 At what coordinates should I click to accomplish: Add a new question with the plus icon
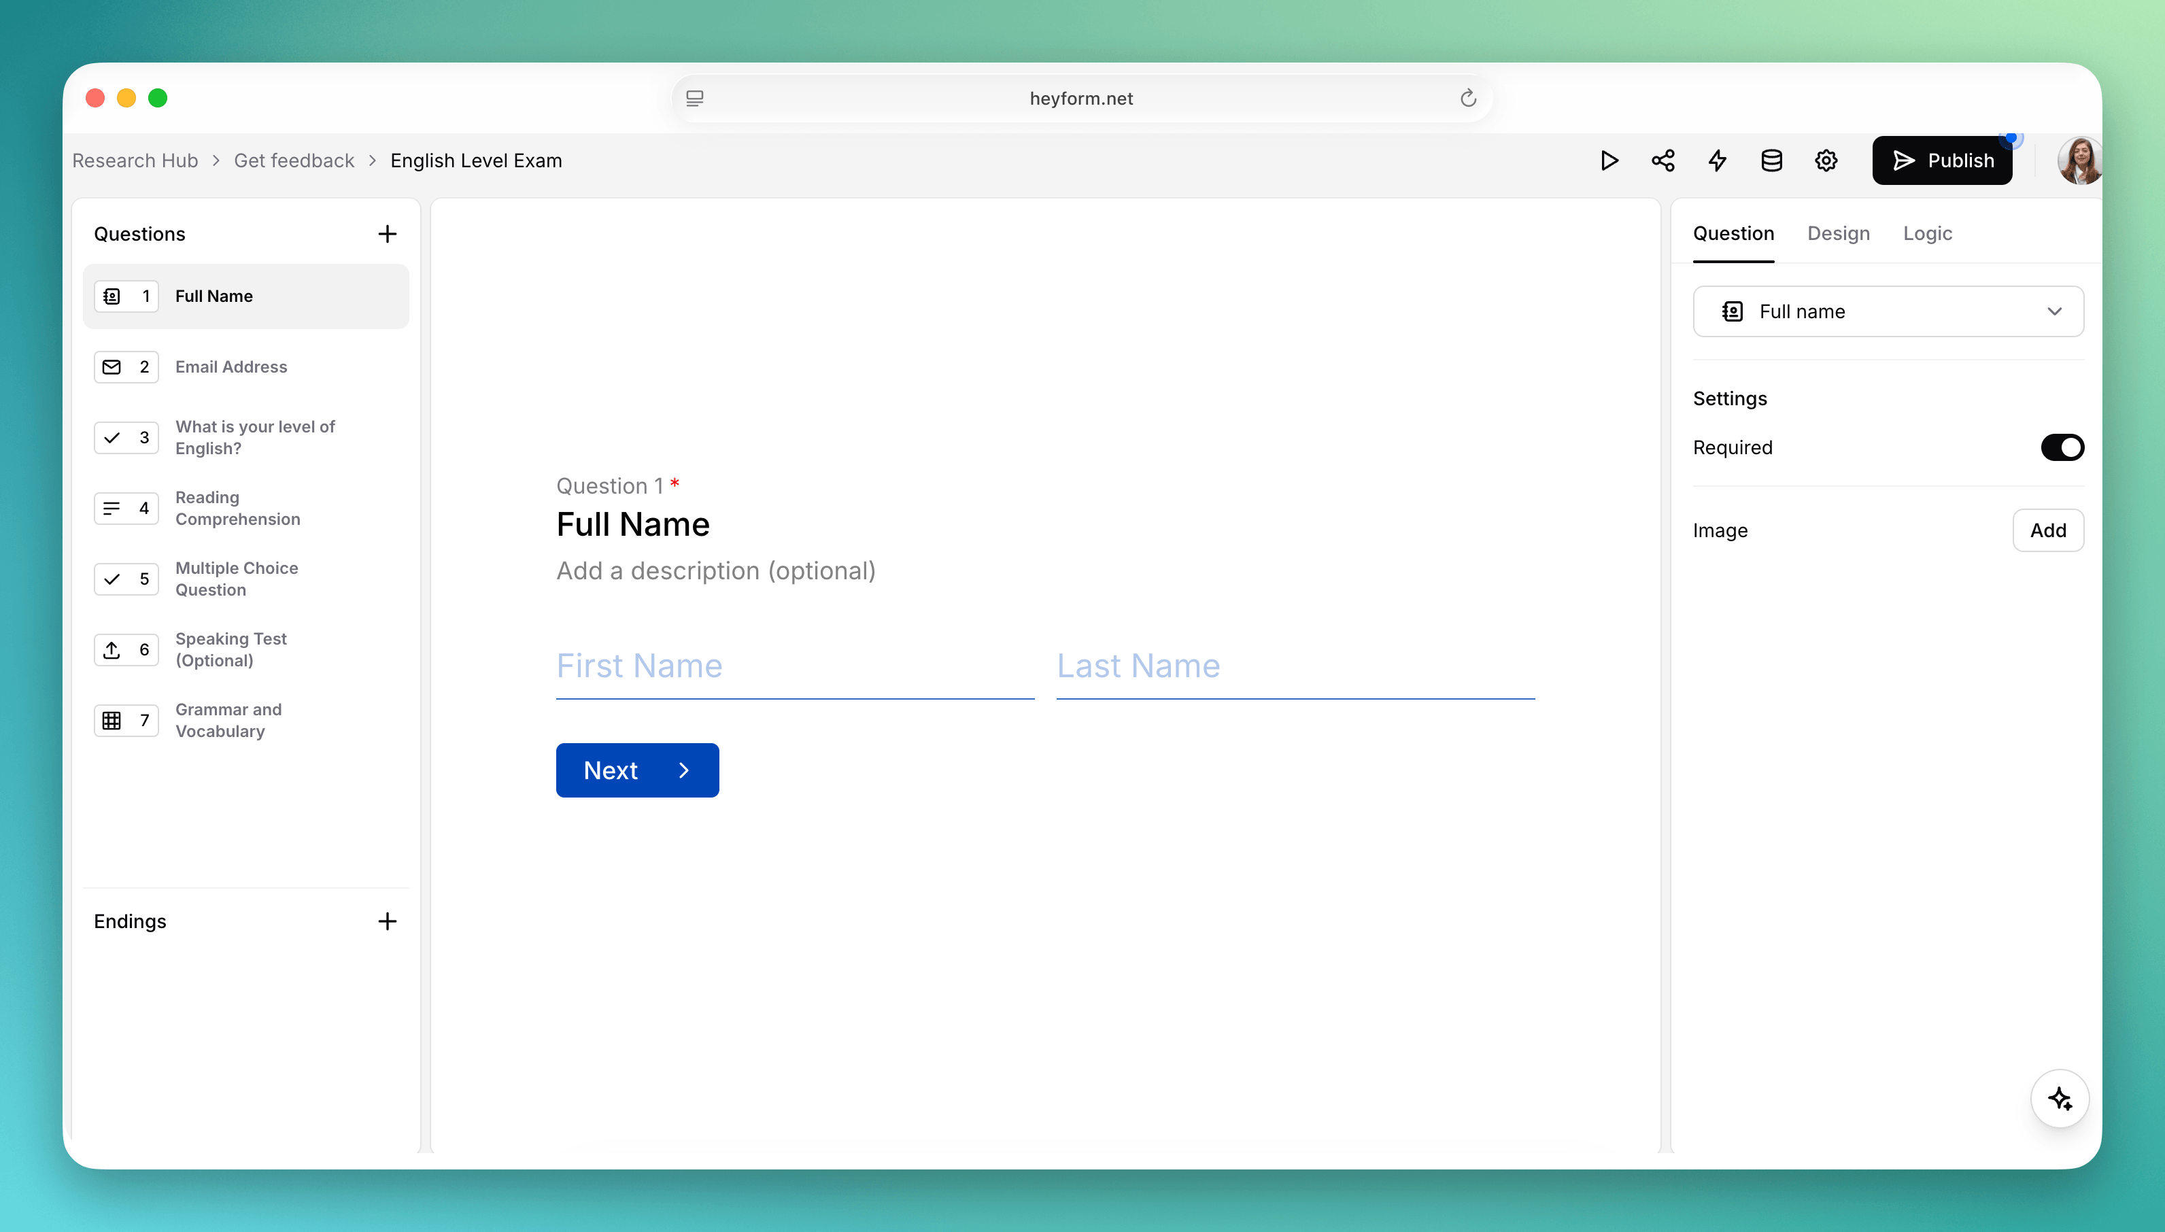[388, 235]
